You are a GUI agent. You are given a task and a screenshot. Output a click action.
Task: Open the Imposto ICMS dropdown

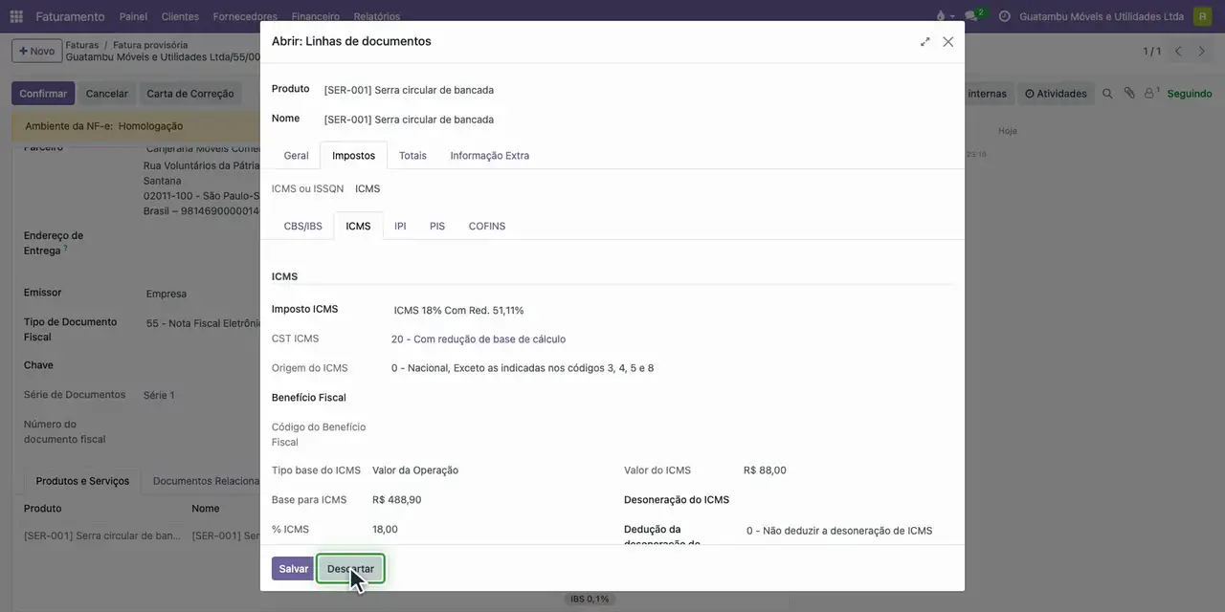pyautogui.click(x=673, y=311)
